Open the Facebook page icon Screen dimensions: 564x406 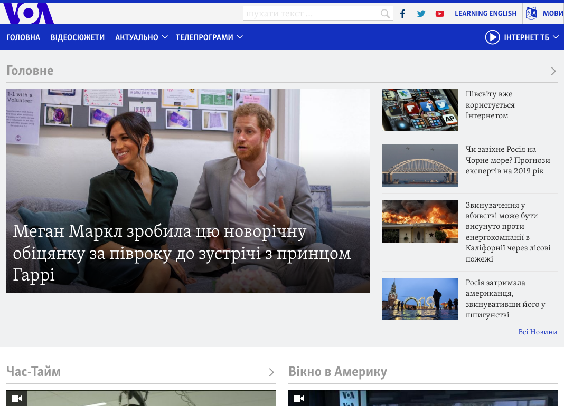402,14
